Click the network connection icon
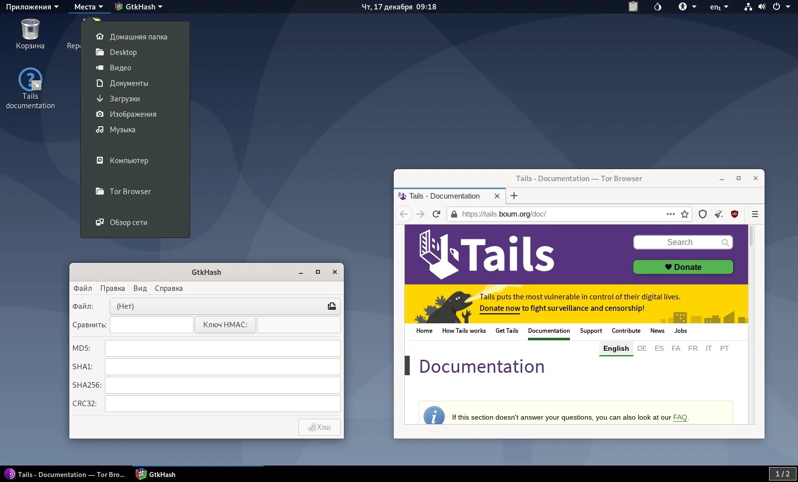 coord(748,6)
